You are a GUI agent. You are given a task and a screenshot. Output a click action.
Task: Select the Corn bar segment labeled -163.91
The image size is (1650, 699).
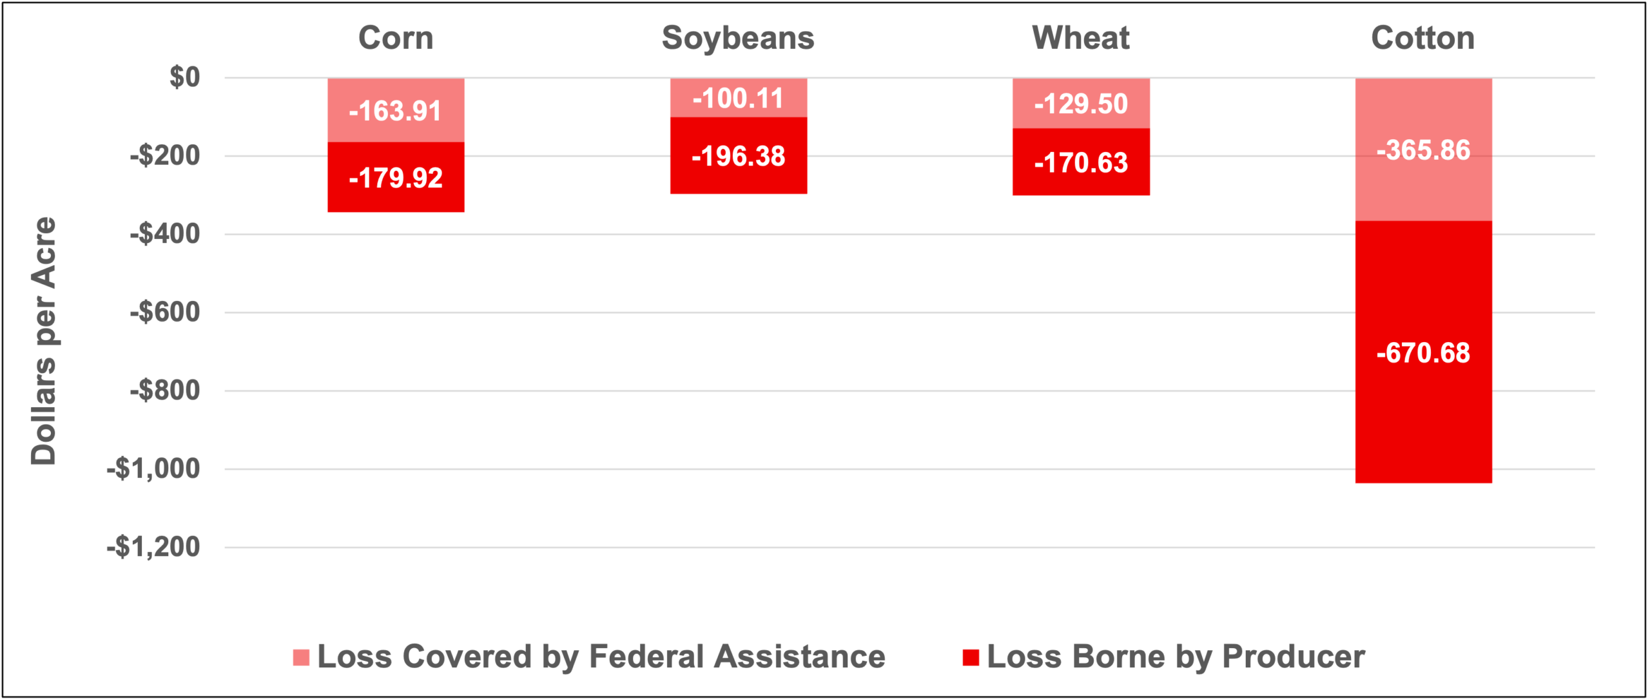pos(396,110)
